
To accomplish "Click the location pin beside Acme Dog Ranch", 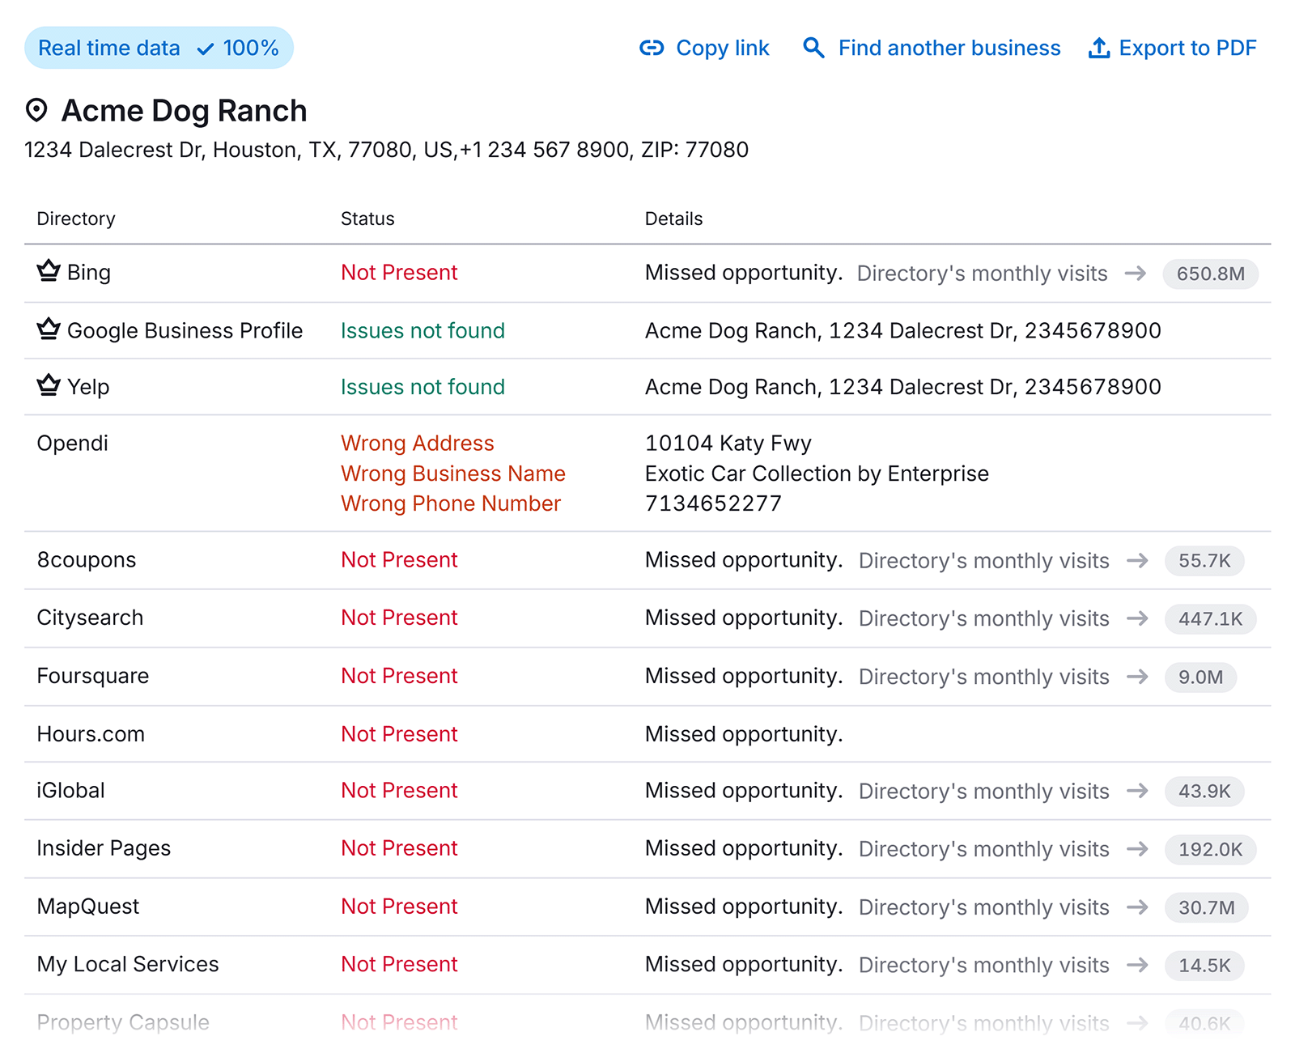I will coord(37,111).
